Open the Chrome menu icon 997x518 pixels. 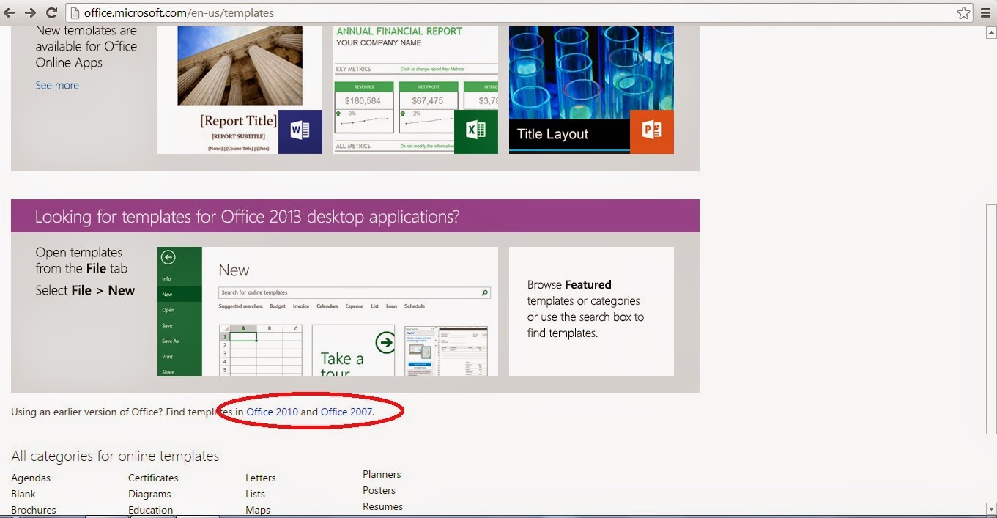point(985,12)
